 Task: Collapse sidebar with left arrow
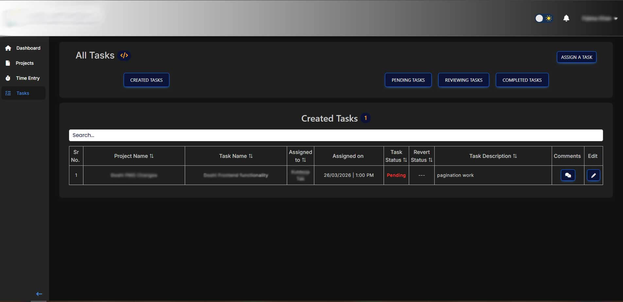click(x=39, y=294)
